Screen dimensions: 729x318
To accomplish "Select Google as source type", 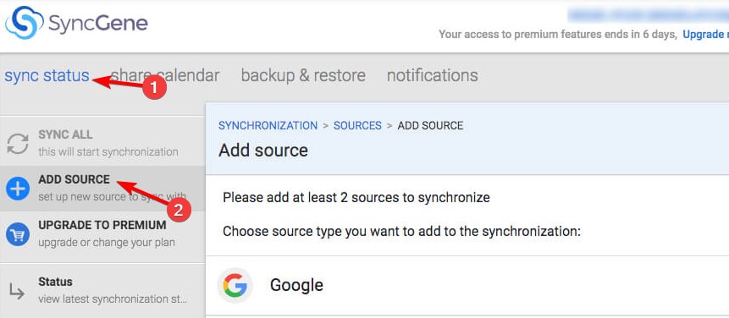I will 467,285.
